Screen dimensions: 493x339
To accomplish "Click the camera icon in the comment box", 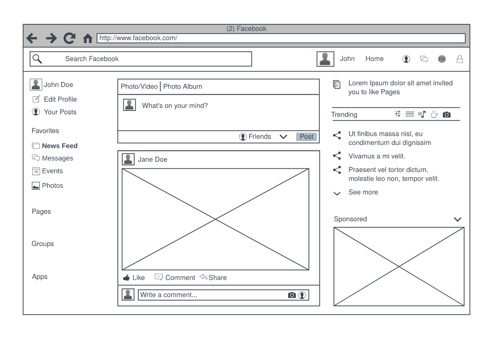I will pyautogui.click(x=293, y=295).
